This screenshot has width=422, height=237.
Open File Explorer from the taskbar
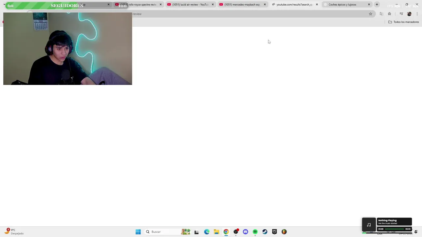click(x=216, y=232)
